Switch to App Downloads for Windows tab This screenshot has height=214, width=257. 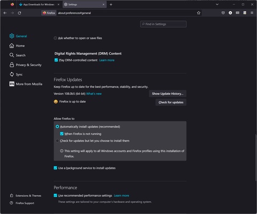pos(39,4)
